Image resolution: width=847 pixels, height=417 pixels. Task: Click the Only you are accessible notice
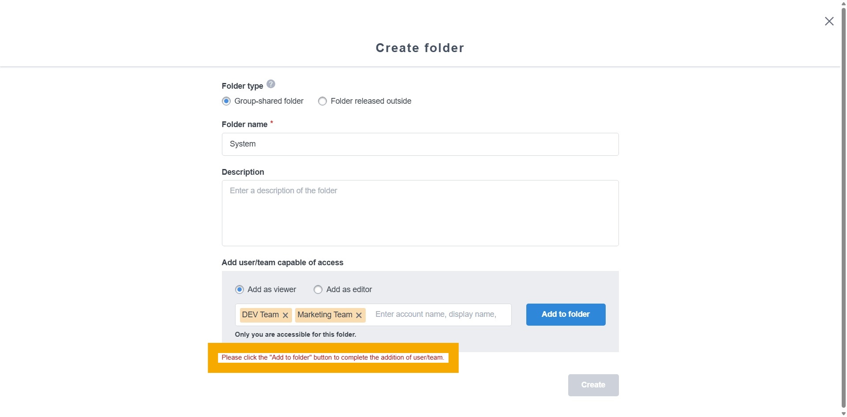coord(295,334)
